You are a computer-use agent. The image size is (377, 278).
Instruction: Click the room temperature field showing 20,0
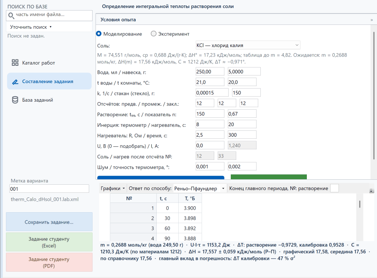242,82
